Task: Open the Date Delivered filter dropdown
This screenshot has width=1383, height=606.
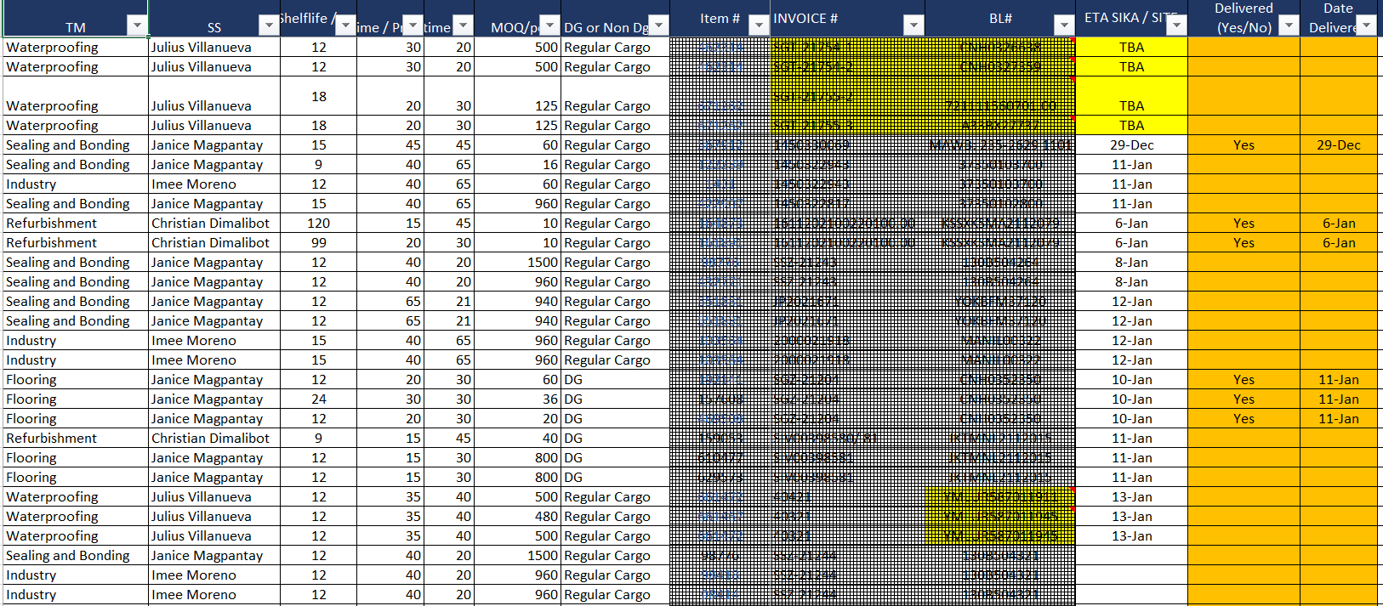Action: coord(1366,26)
